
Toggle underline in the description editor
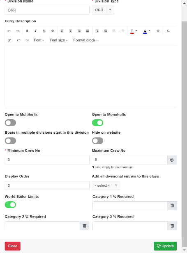tap(44, 31)
